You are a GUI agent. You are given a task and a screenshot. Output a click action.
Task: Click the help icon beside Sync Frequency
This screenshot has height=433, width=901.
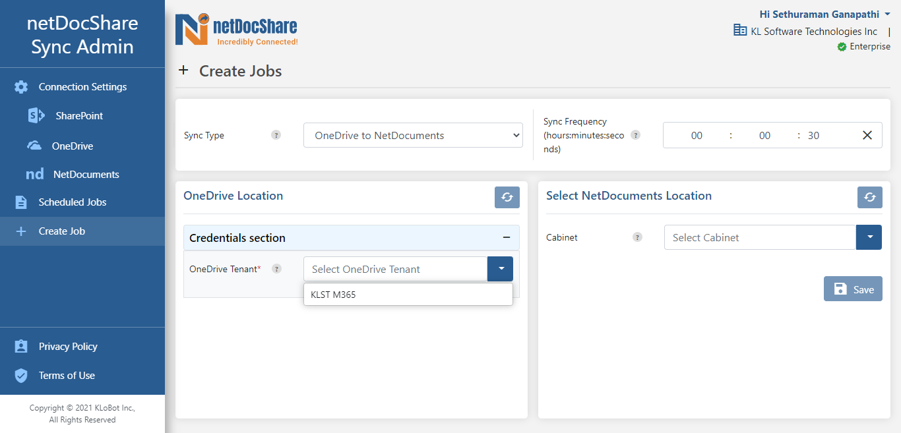635,135
